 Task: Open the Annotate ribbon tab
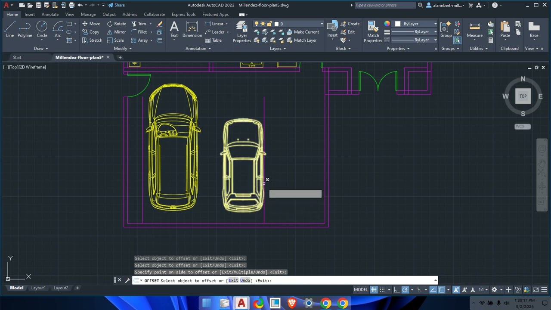click(x=50, y=14)
